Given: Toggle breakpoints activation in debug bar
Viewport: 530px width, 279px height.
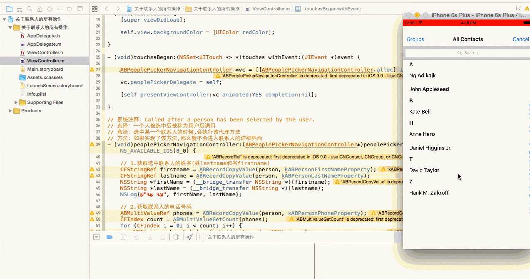Looking at the screenshot, I should tap(109, 237).
